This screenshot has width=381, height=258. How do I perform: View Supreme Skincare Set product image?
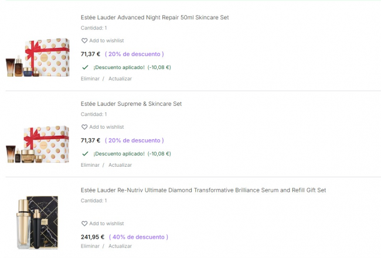38,144
